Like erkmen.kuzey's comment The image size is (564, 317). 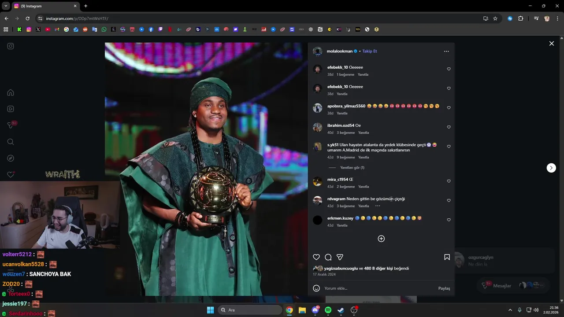449,220
